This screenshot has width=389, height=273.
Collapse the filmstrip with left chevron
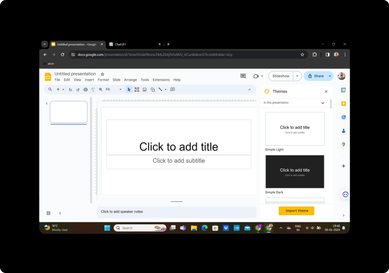pos(60,213)
